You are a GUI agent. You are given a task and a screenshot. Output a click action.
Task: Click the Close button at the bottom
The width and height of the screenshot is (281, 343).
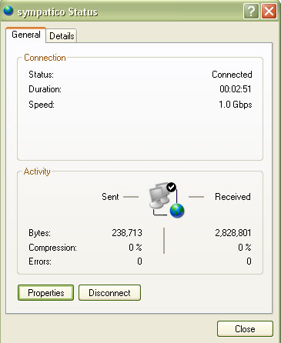[x=245, y=328]
